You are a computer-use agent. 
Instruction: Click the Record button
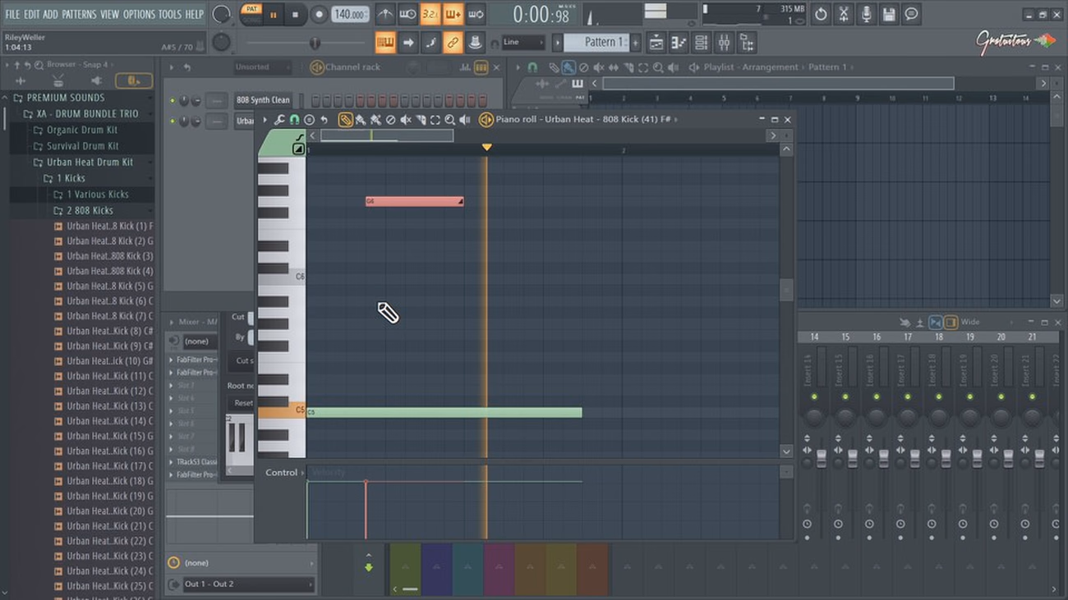(x=319, y=14)
